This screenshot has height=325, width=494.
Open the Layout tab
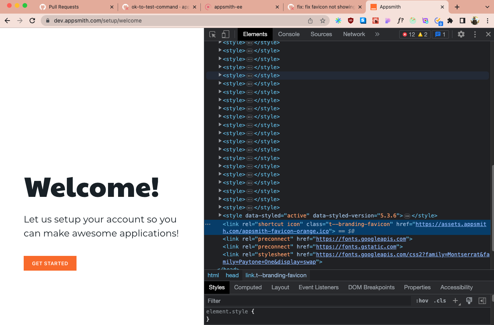(x=280, y=287)
